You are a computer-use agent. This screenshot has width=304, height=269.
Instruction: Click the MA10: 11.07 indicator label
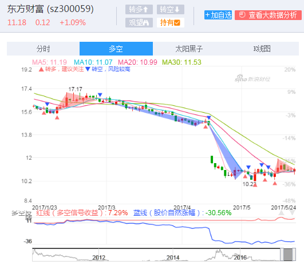pos(93,62)
